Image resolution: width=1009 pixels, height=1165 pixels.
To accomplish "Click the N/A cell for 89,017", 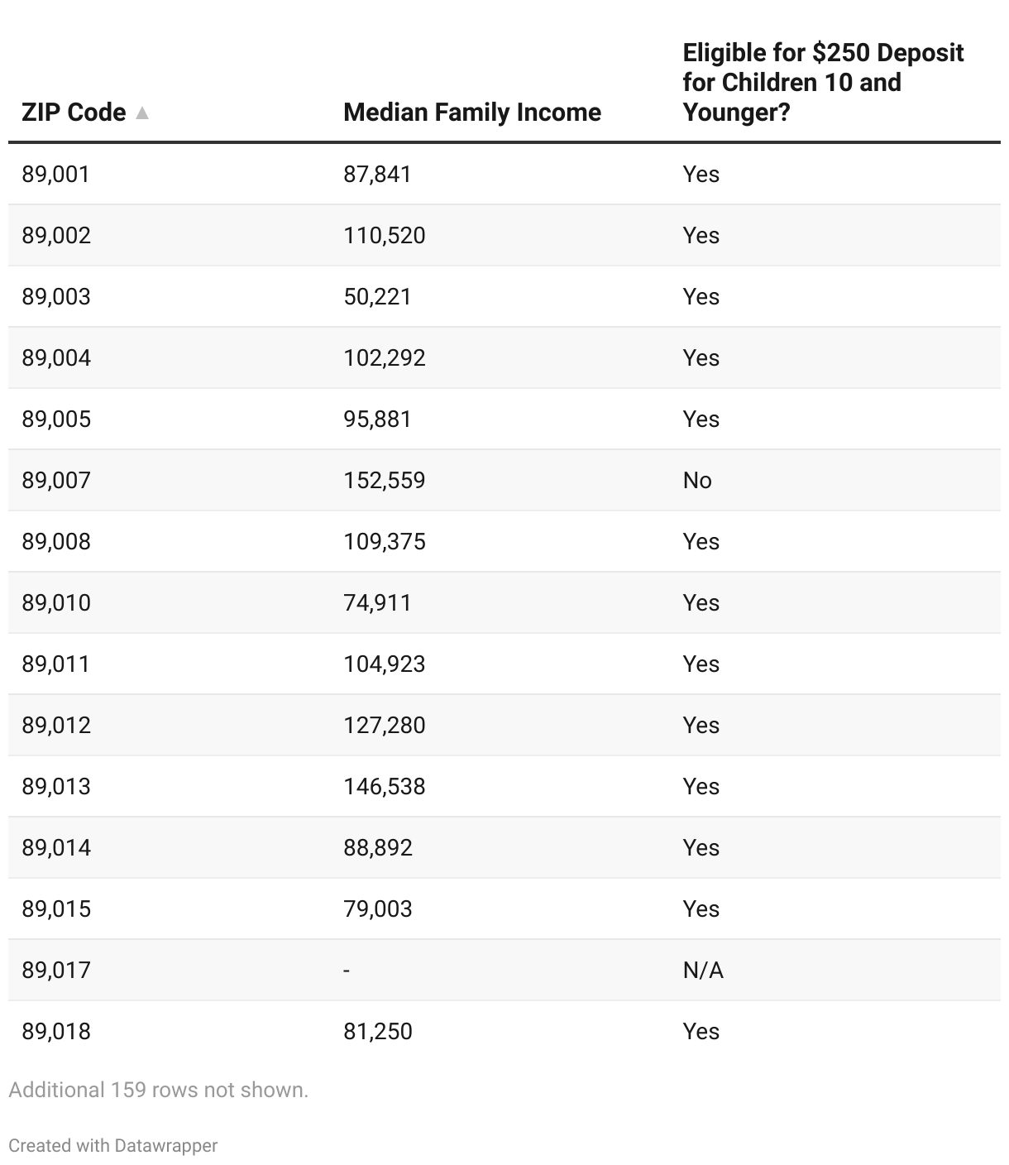I will point(703,971).
